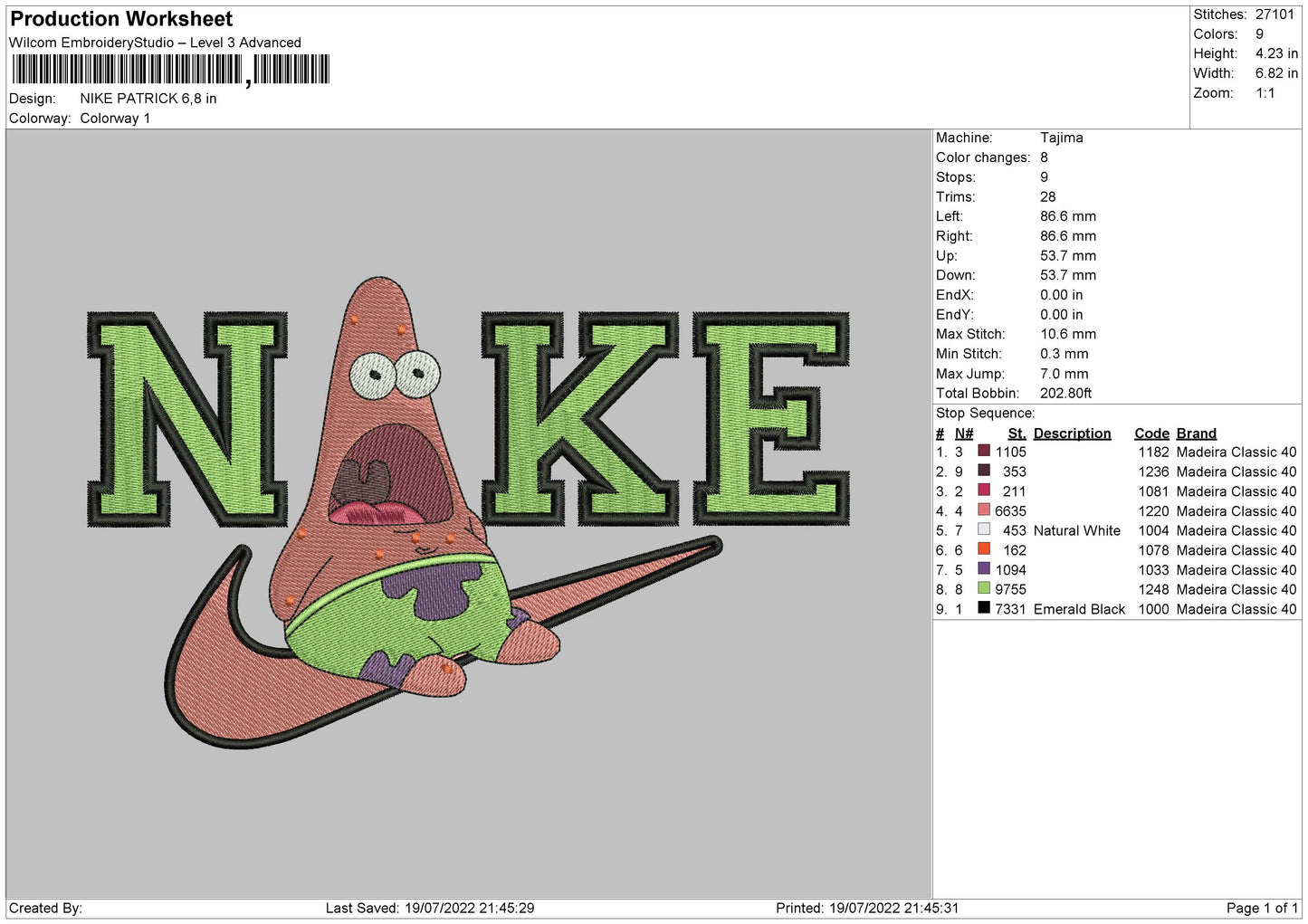Select the pink swatch for thread 6635
1308x924 pixels.
[x=984, y=510]
